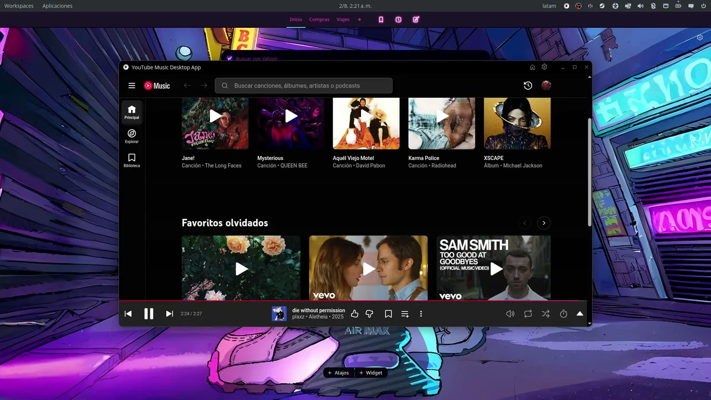711x400 pixels.
Task: Add the current song to a playlist
Action: pyautogui.click(x=405, y=314)
